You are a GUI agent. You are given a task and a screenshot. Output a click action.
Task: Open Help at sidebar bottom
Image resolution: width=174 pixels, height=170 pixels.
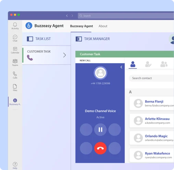point(15,166)
